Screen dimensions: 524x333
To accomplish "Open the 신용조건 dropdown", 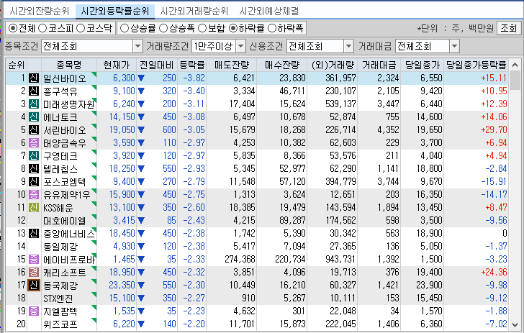I will (348, 47).
